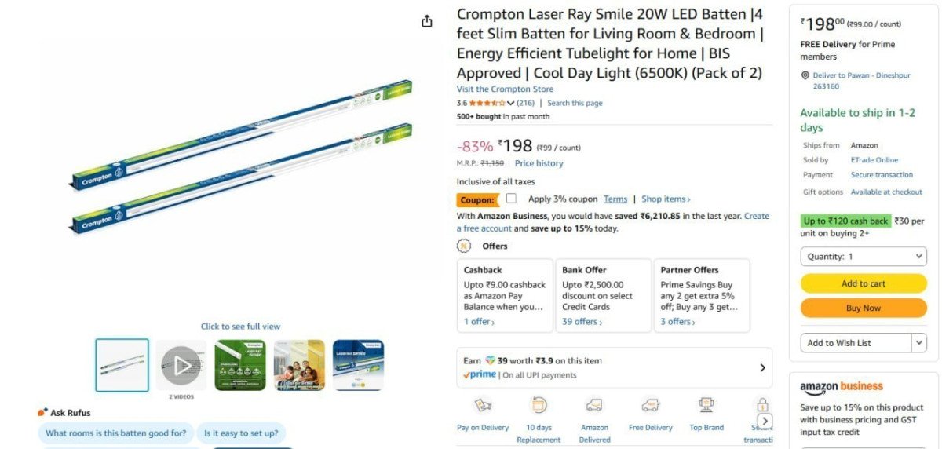Open the Bank Offer card
The width and height of the screenshot is (942, 449).
[x=602, y=296]
